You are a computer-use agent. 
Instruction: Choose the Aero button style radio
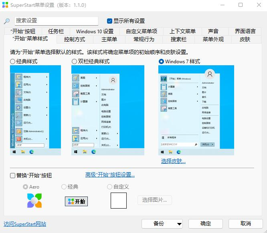(x=25, y=187)
